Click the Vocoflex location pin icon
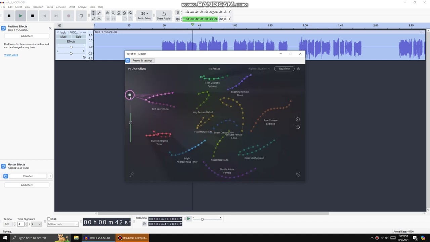 coord(298,174)
